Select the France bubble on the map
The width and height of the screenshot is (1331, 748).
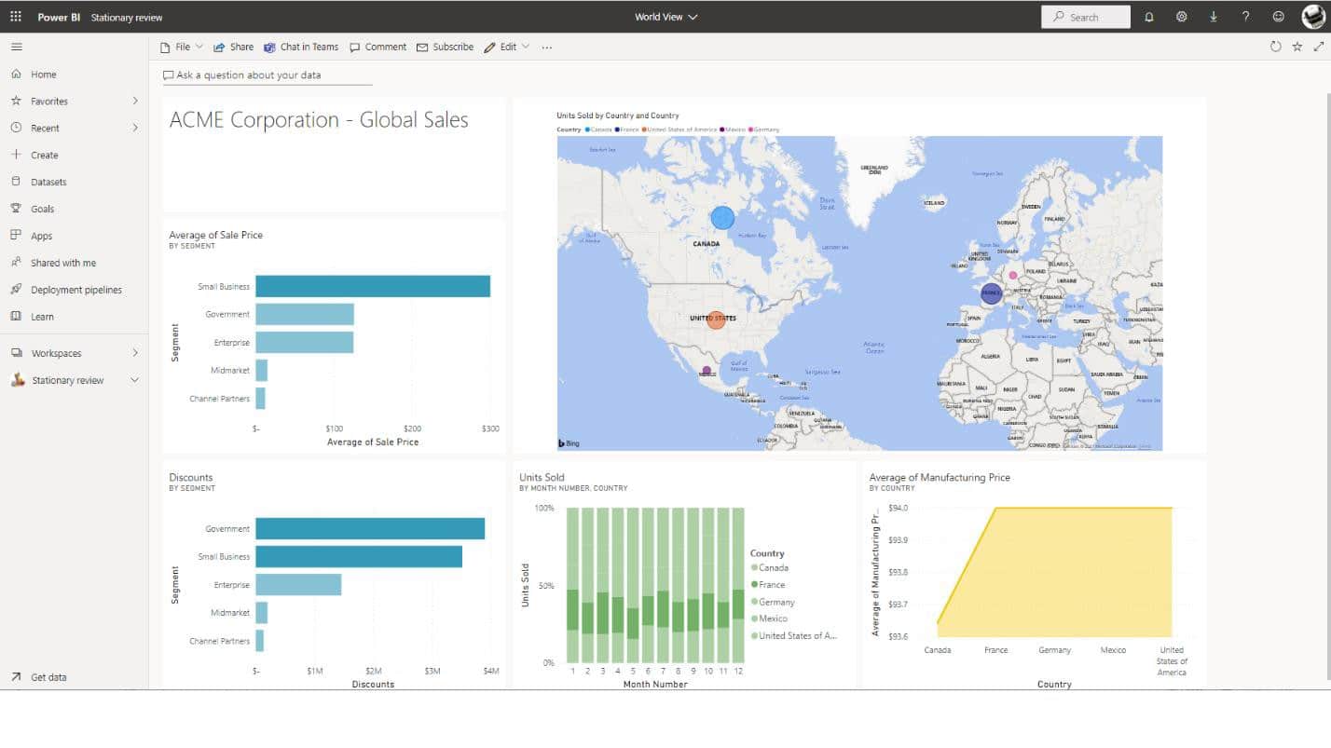[x=992, y=293]
